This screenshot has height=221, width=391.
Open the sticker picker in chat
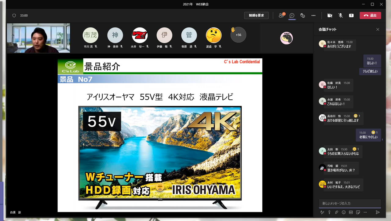[x=358, y=212]
